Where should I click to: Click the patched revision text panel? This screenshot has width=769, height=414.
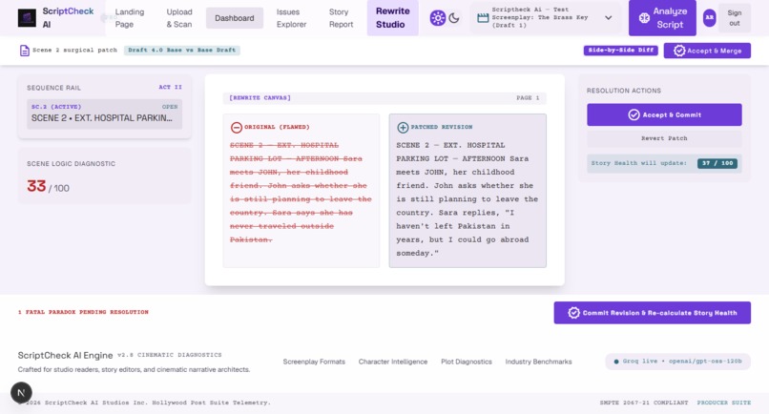pos(468,191)
